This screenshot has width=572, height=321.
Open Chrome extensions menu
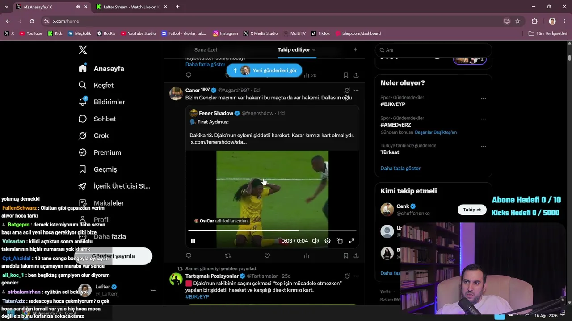[x=534, y=21]
